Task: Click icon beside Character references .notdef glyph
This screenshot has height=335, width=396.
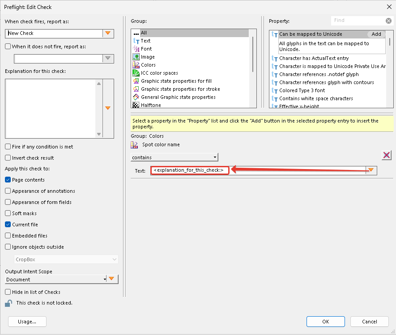Action: coord(275,75)
